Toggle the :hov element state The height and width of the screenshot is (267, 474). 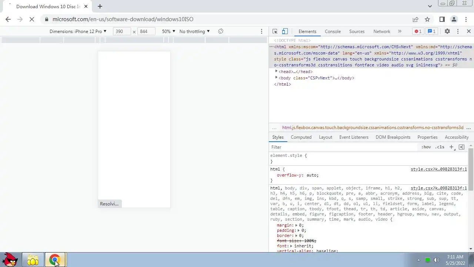(426, 147)
